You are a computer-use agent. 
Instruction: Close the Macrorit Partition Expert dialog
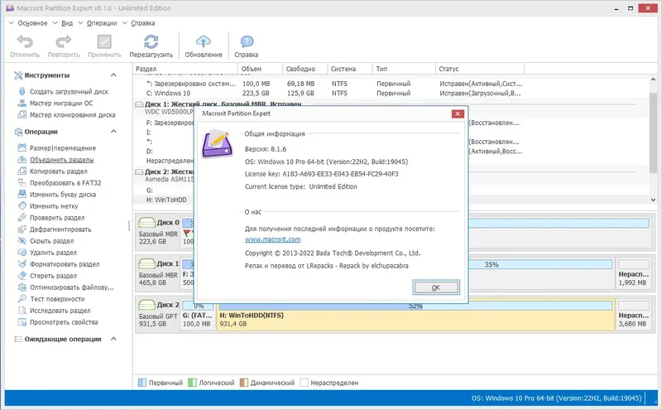point(458,113)
